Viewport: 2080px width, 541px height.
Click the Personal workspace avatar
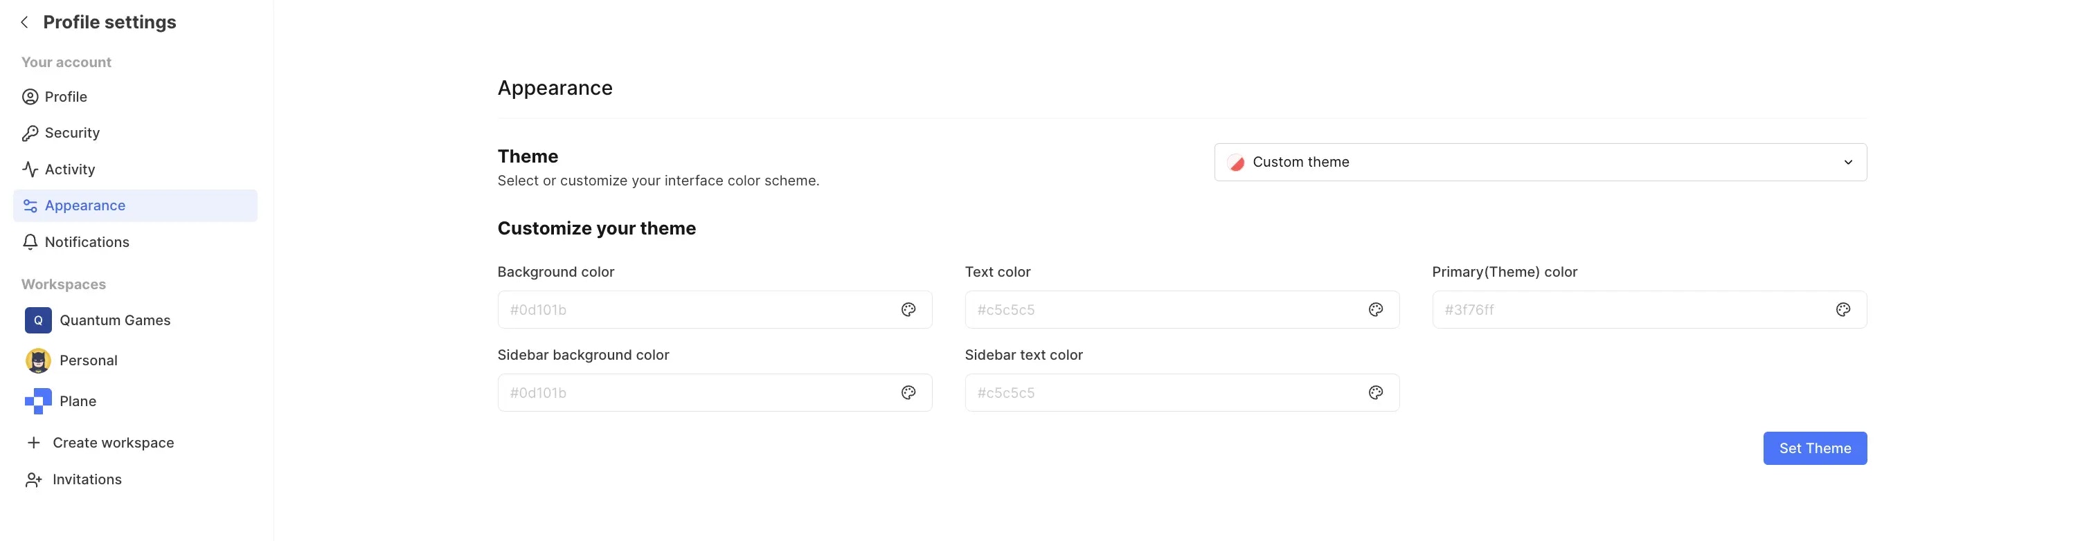38,360
